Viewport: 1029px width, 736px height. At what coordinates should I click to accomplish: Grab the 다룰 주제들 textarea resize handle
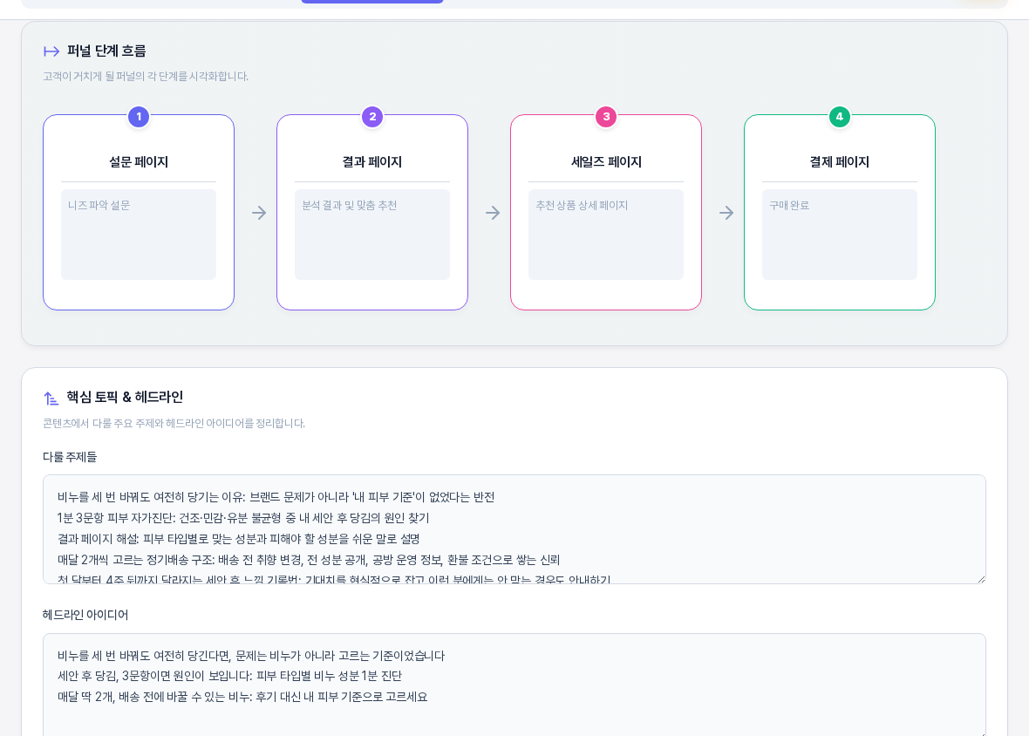click(981, 579)
